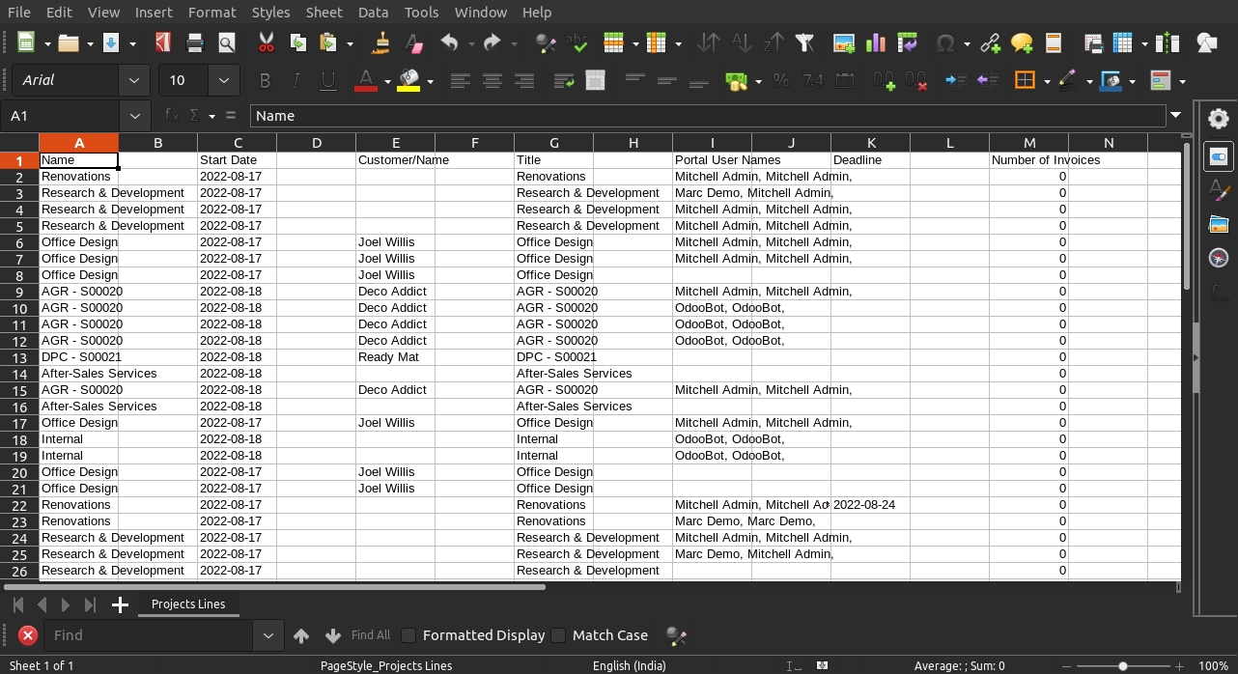
Task: Run the Spelling check icon
Action: (577, 42)
